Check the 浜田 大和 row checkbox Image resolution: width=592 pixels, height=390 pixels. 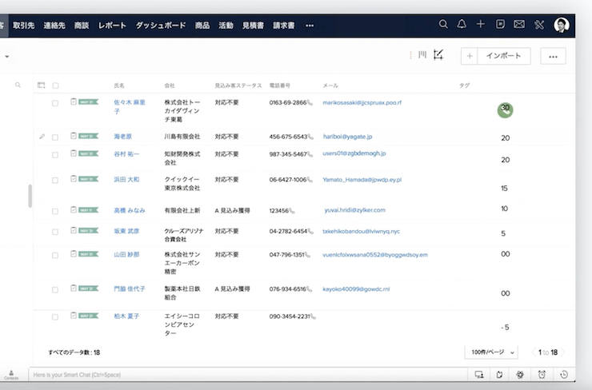point(55,181)
